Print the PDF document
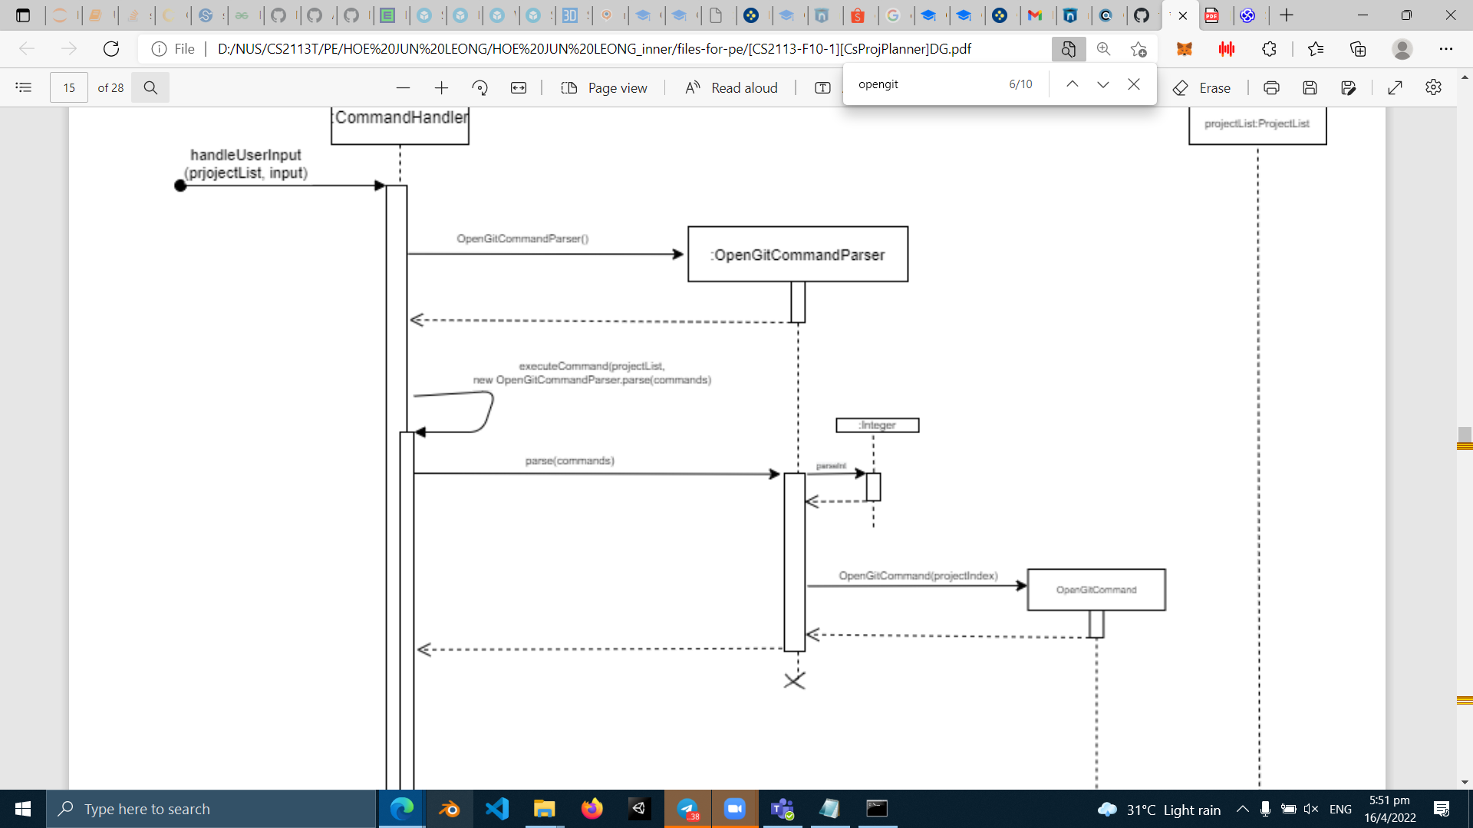This screenshot has width=1473, height=828. tap(1271, 87)
